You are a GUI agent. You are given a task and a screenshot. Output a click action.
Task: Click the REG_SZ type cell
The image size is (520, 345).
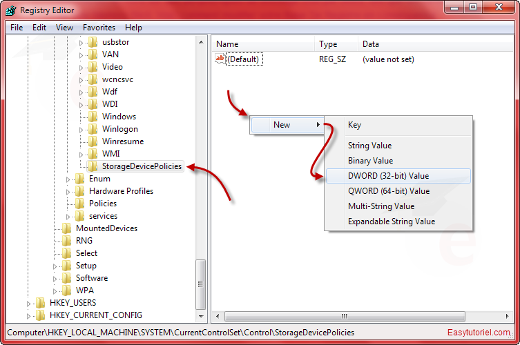coord(332,59)
